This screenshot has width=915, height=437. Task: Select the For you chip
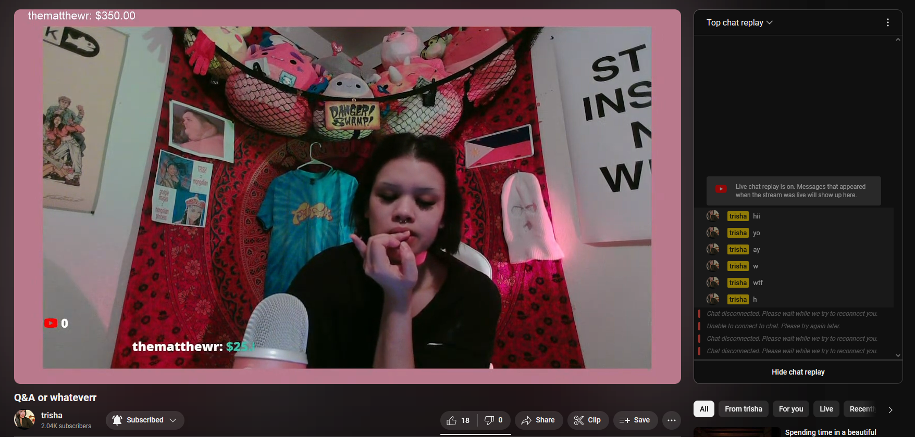pyautogui.click(x=791, y=409)
